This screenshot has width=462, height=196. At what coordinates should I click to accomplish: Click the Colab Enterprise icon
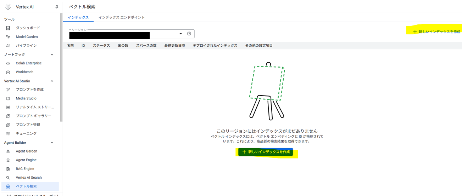tap(8, 63)
